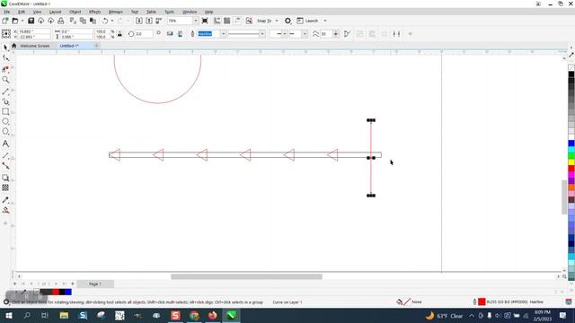This screenshot has width=575, height=323.
Task: Select the Freehand line tool
Action: click(x=5, y=91)
